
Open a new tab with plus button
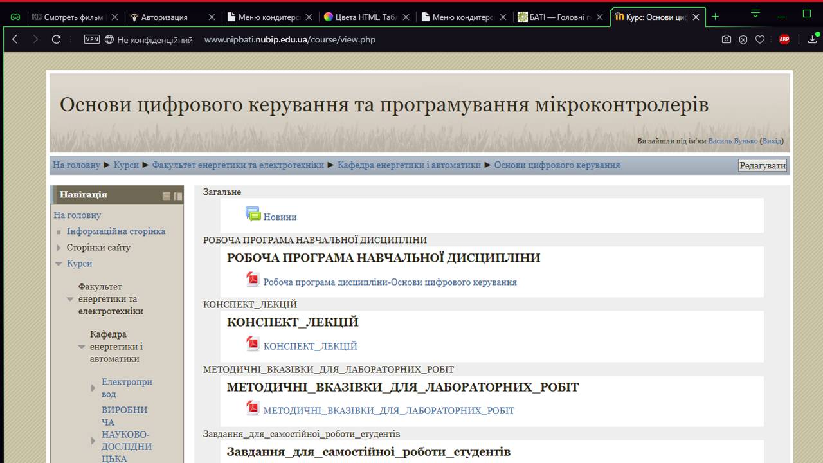click(716, 17)
